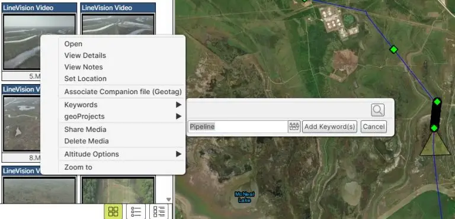This screenshot has width=455, height=219.
Task: Select the thumbnail above the 8.M label
Action: (x=21, y=124)
